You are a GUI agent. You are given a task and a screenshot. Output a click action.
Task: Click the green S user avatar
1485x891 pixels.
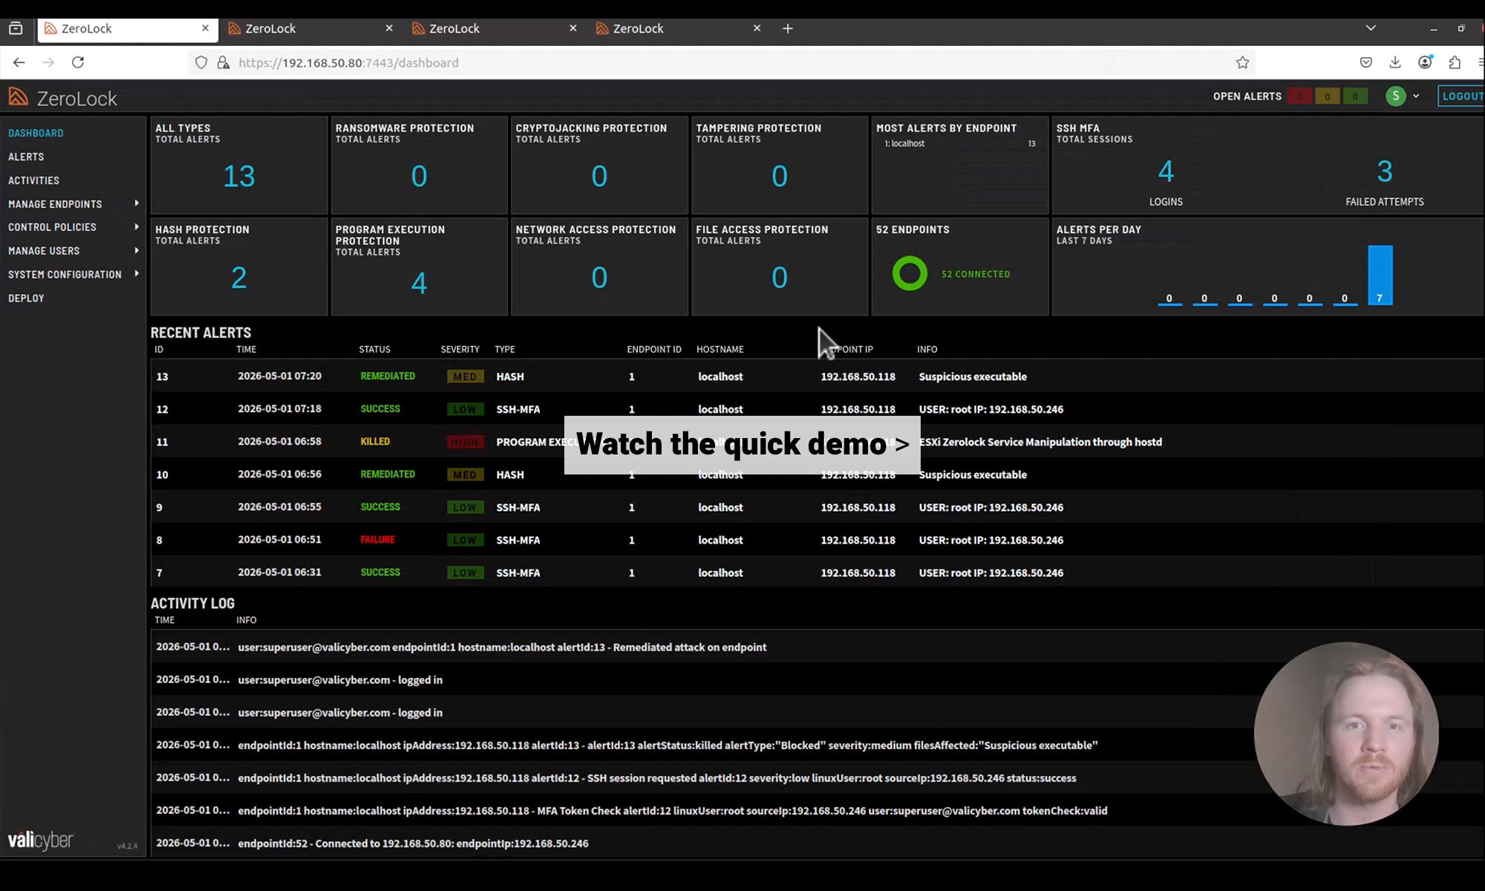[x=1396, y=96]
